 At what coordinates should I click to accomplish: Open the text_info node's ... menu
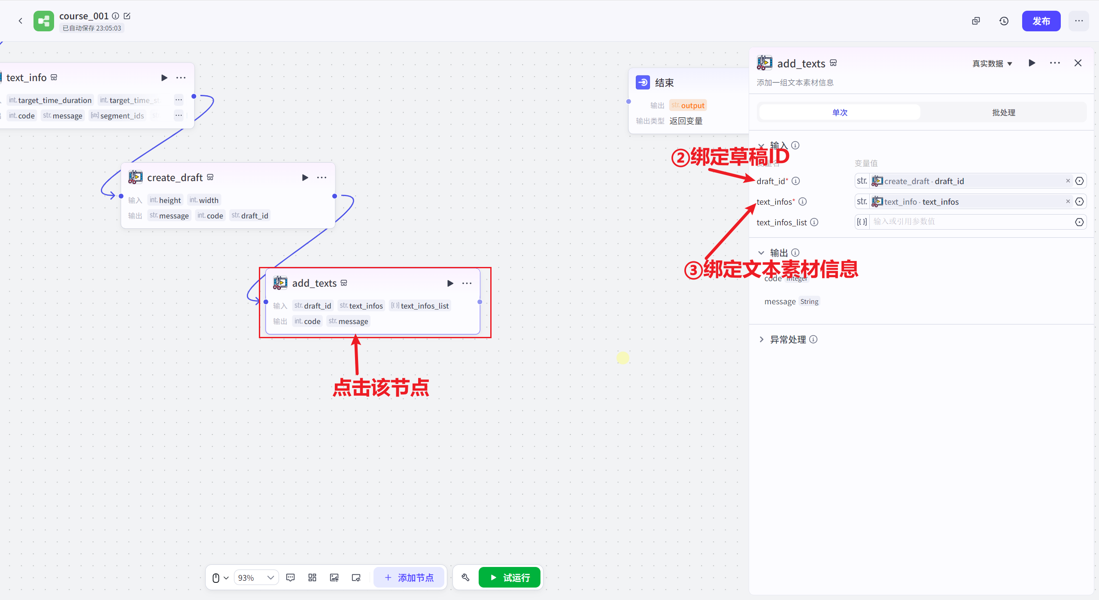coord(181,78)
